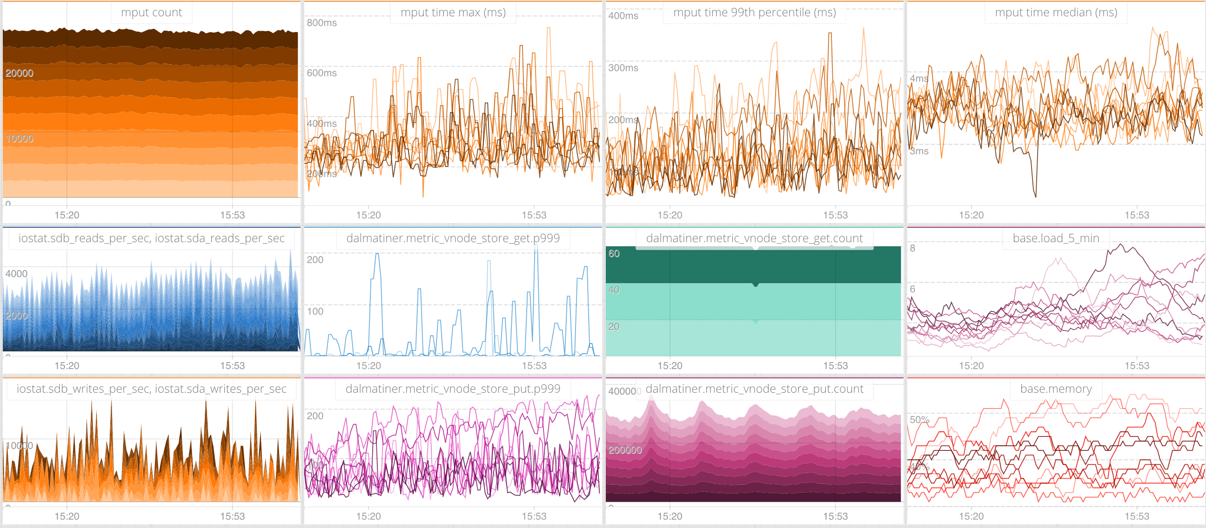Select the 8 label in load_5_min chart
This screenshot has height=528, width=1206.
click(912, 248)
